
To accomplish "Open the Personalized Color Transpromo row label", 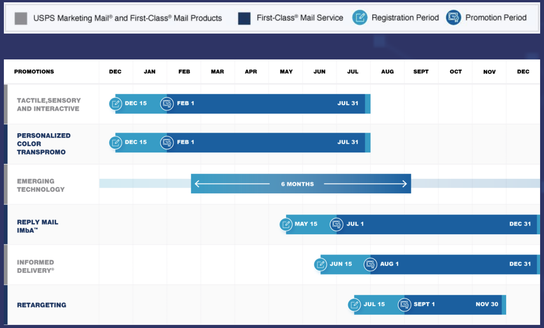I will (x=44, y=144).
